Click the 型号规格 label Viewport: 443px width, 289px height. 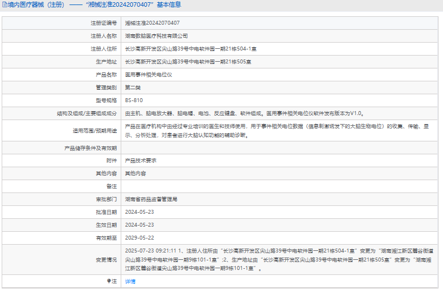[x=106, y=100]
